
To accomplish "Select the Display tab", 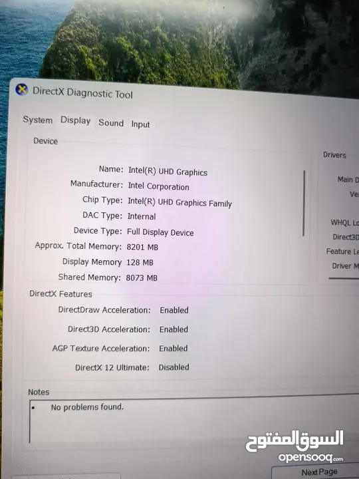I will [75, 120].
